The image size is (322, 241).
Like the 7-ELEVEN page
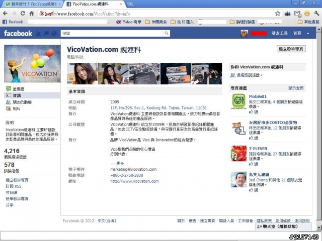tap(254, 164)
